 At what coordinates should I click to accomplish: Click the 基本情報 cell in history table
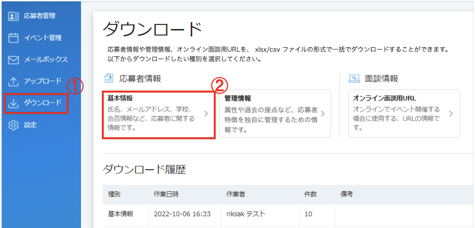point(121,214)
